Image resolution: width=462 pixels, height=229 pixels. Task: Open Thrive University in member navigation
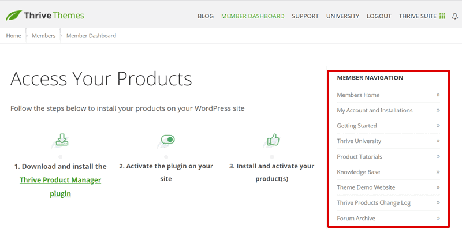[x=359, y=141]
